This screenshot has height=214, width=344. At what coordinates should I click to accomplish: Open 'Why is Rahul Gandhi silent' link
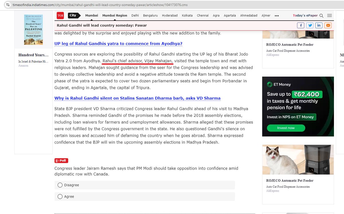(138, 98)
